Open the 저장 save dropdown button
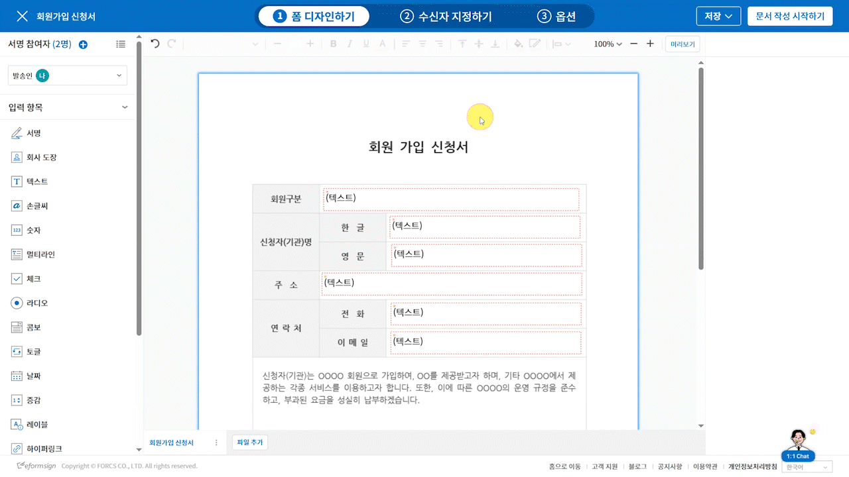The width and height of the screenshot is (849, 477). coord(718,17)
